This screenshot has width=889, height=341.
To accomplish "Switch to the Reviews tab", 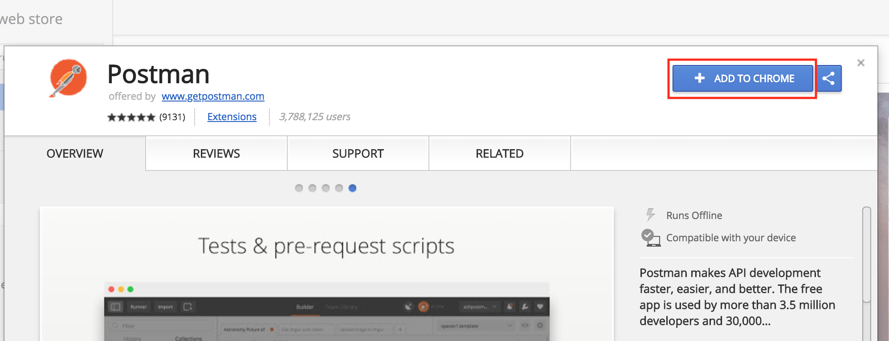I will [x=216, y=154].
